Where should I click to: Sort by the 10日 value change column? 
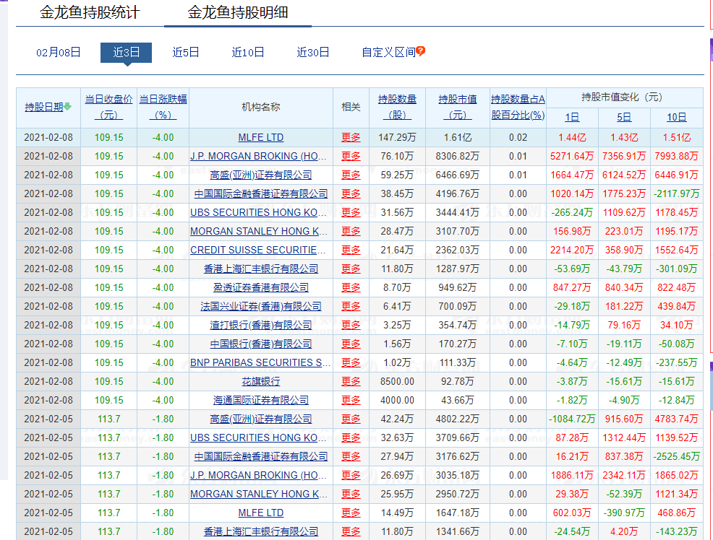(x=677, y=117)
